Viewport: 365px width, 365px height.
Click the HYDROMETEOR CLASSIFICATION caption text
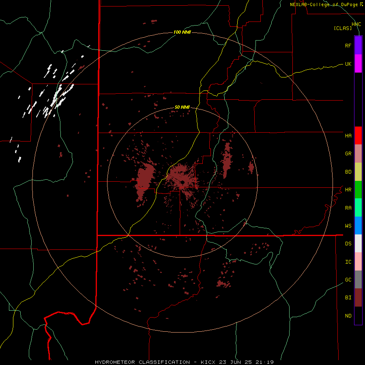coord(142,362)
